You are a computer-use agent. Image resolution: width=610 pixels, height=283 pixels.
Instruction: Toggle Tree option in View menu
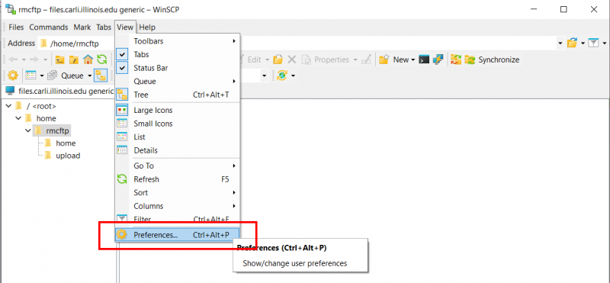click(x=178, y=95)
